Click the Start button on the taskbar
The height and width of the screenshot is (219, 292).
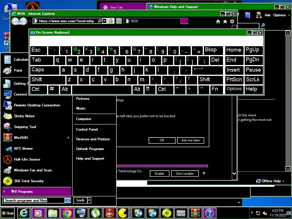click(8, 213)
